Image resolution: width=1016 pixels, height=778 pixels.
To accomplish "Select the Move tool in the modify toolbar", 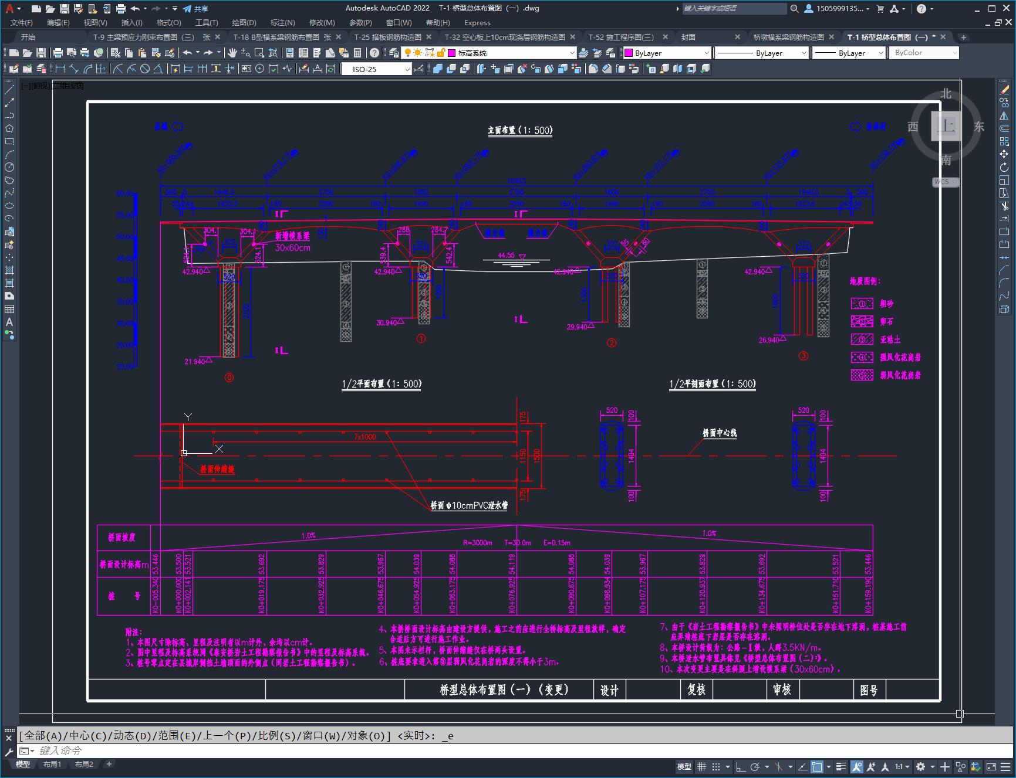I will [1004, 154].
